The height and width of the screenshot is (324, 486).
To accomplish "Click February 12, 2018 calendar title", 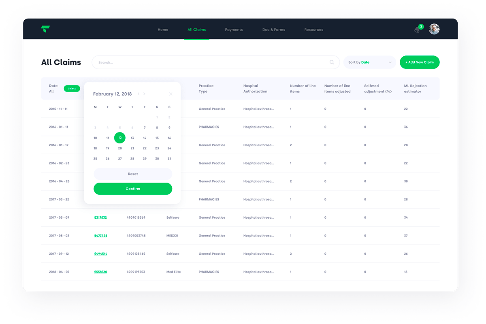I will pyautogui.click(x=113, y=94).
